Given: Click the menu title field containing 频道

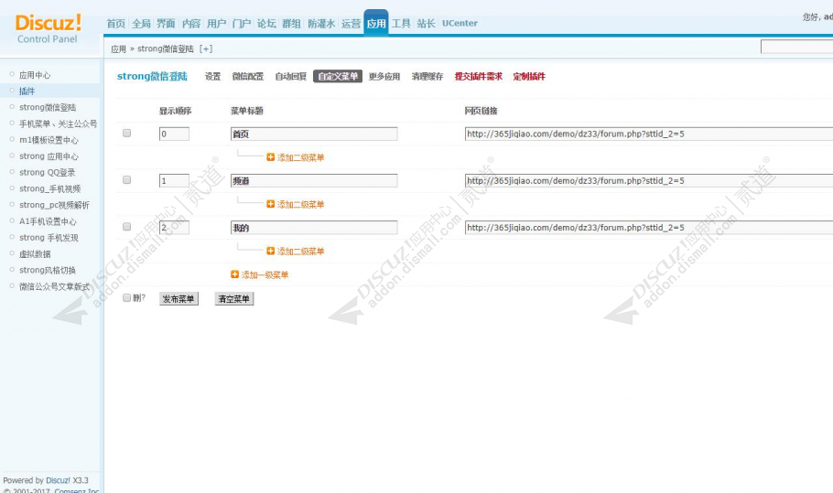Looking at the screenshot, I should [x=314, y=180].
